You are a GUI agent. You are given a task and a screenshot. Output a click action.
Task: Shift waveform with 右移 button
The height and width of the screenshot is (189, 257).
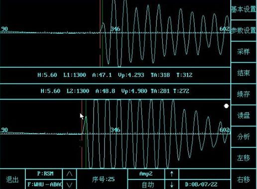tap(244, 179)
